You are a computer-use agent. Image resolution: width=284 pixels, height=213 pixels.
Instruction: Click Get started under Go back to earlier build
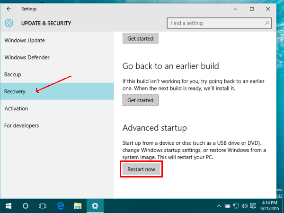(x=141, y=100)
